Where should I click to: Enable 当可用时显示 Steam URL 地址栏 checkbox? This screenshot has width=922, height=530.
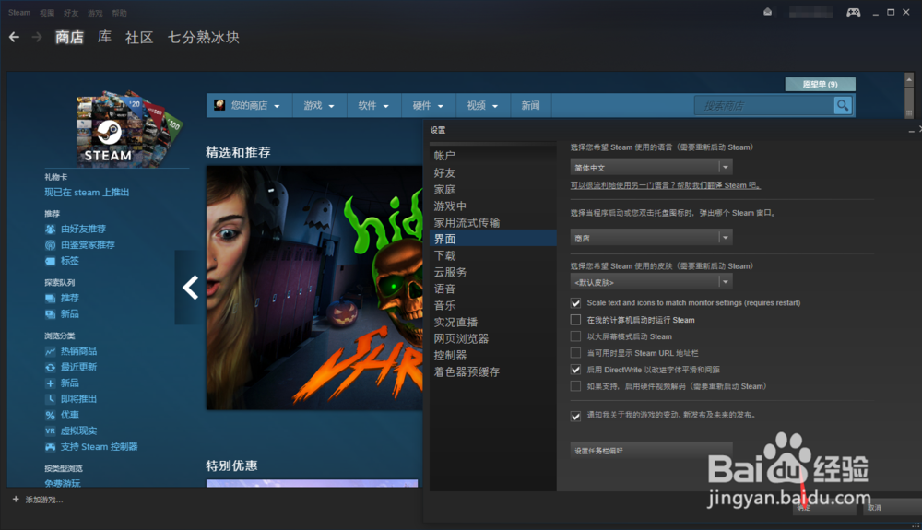pos(575,352)
